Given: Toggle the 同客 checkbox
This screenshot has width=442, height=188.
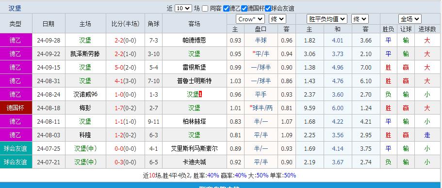Looking at the screenshot, I should [205, 8].
